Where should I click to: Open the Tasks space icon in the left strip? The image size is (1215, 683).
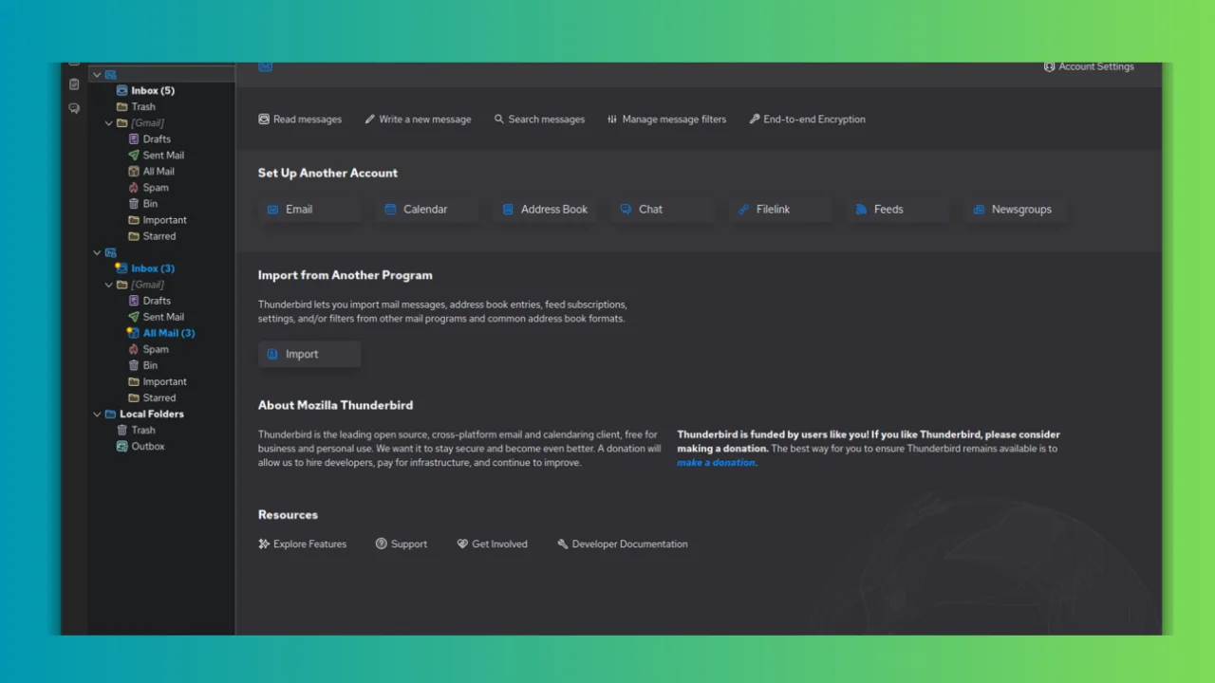click(x=74, y=84)
